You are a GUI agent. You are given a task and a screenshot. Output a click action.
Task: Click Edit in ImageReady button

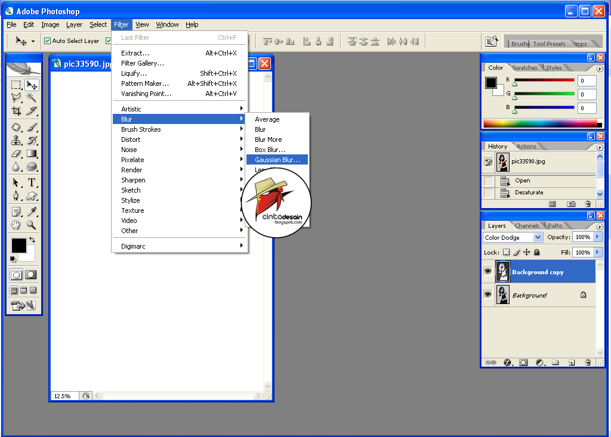tap(23, 306)
